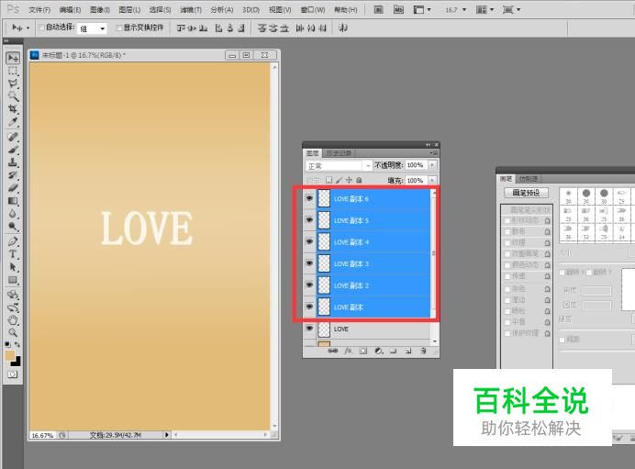The image size is (635, 469).
Task: Enable the 显示变换控件 checkbox
Action: click(119, 28)
